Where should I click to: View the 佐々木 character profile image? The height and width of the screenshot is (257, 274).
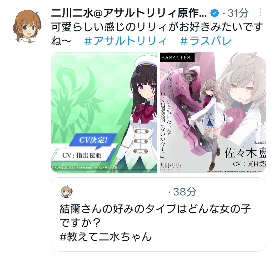(x=213, y=112)
